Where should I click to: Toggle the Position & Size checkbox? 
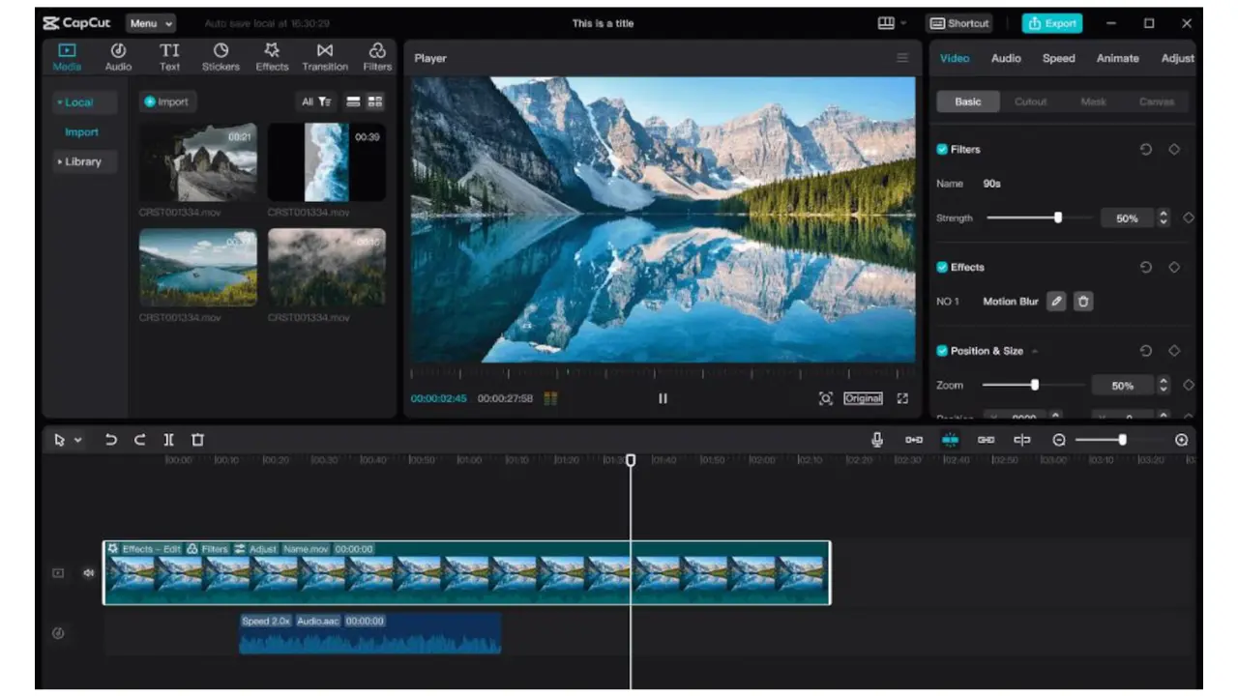[x=942, y=351]
